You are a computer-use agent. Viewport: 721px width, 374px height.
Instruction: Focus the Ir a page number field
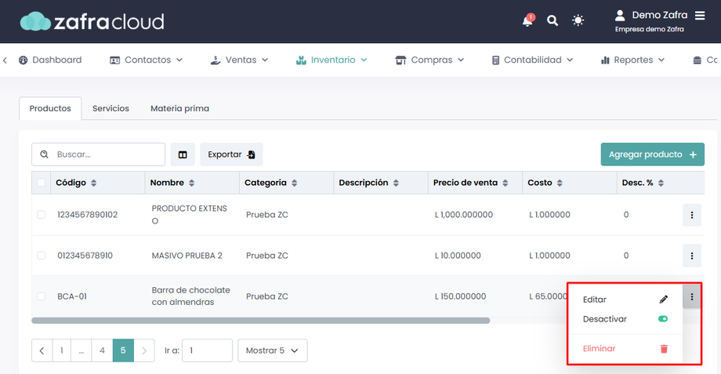tap(207, 350)
